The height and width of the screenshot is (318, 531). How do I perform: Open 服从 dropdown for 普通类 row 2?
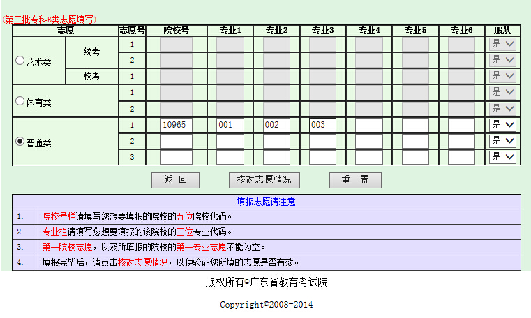[x=502, y=141]
